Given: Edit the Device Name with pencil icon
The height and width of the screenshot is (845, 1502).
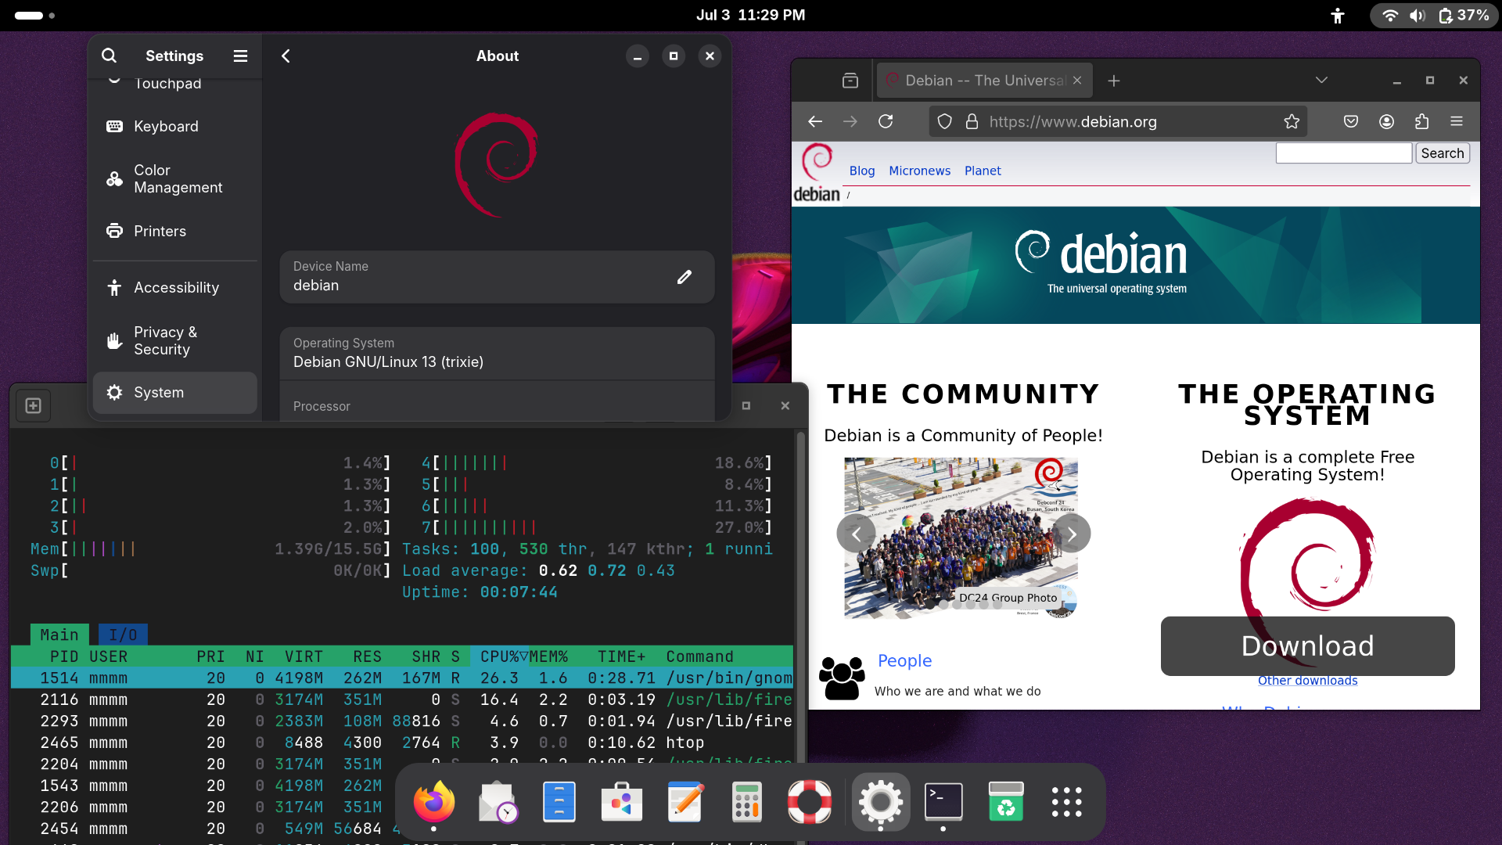Looking at the screenshot, I should pyautogui.click(x=685, y=277).
